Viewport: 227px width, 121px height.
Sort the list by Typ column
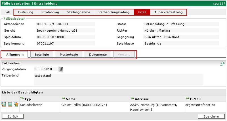pos(22,99)
